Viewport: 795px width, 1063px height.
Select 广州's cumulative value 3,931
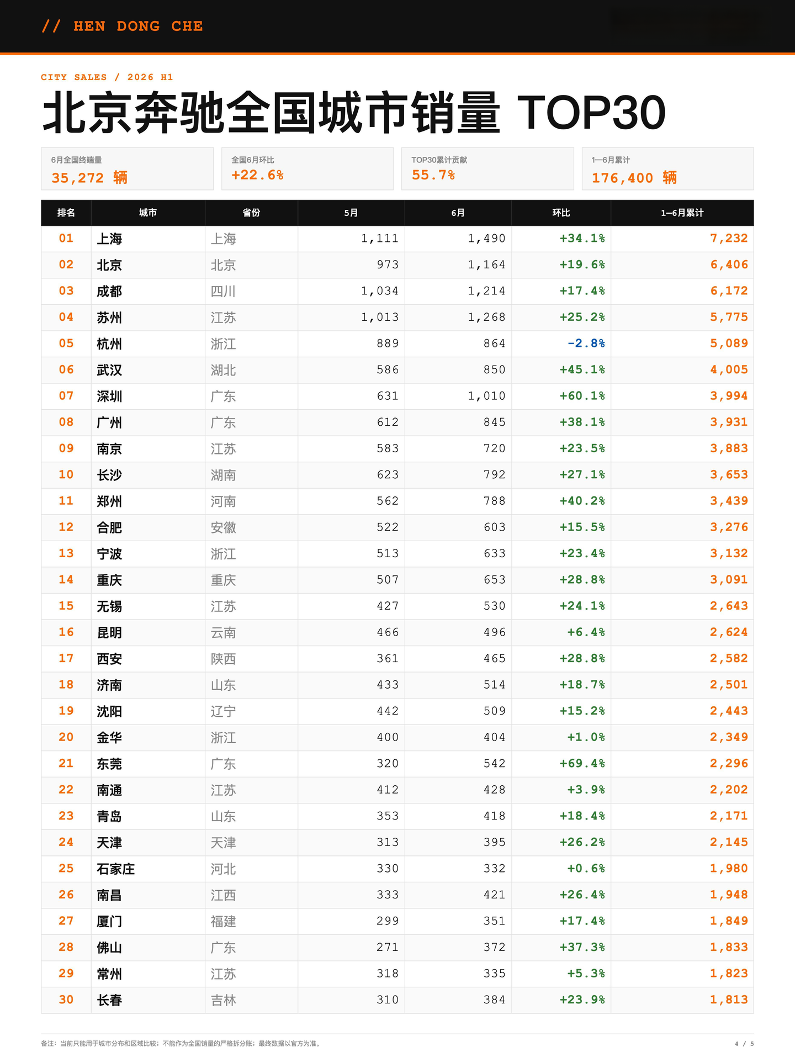coord(729,422)
